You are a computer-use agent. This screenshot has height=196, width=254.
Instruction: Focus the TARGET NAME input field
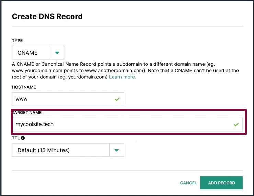tap(127, 124)
